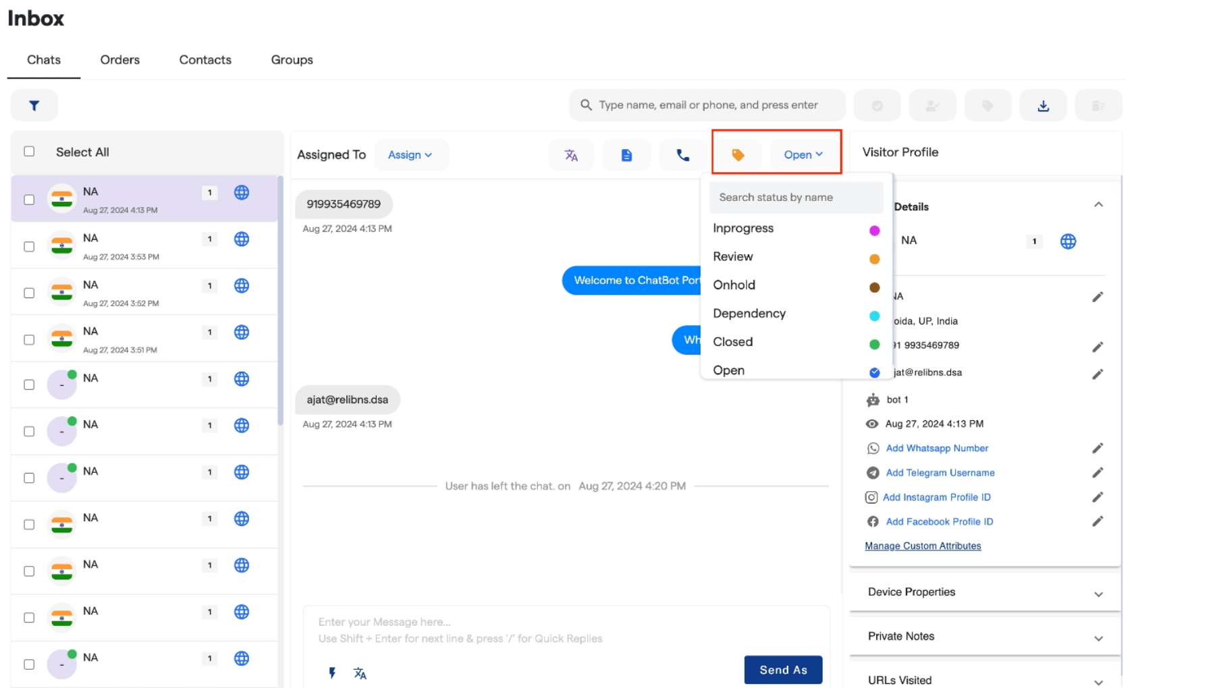1219x688 pixels.
Task: Open Manage Custom Attributes link
Action: (x=923, y=546)
